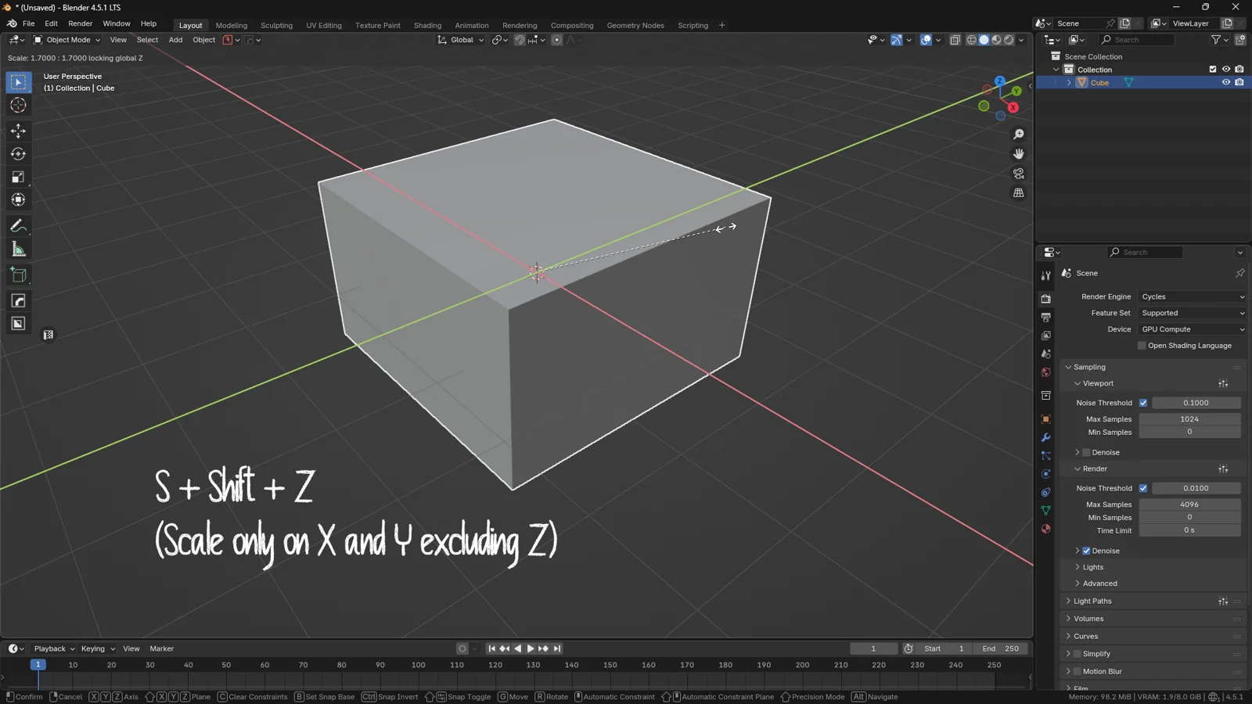The image size is (1252, 704).
Task: Select the Add Cube tool
Action: 18,275
